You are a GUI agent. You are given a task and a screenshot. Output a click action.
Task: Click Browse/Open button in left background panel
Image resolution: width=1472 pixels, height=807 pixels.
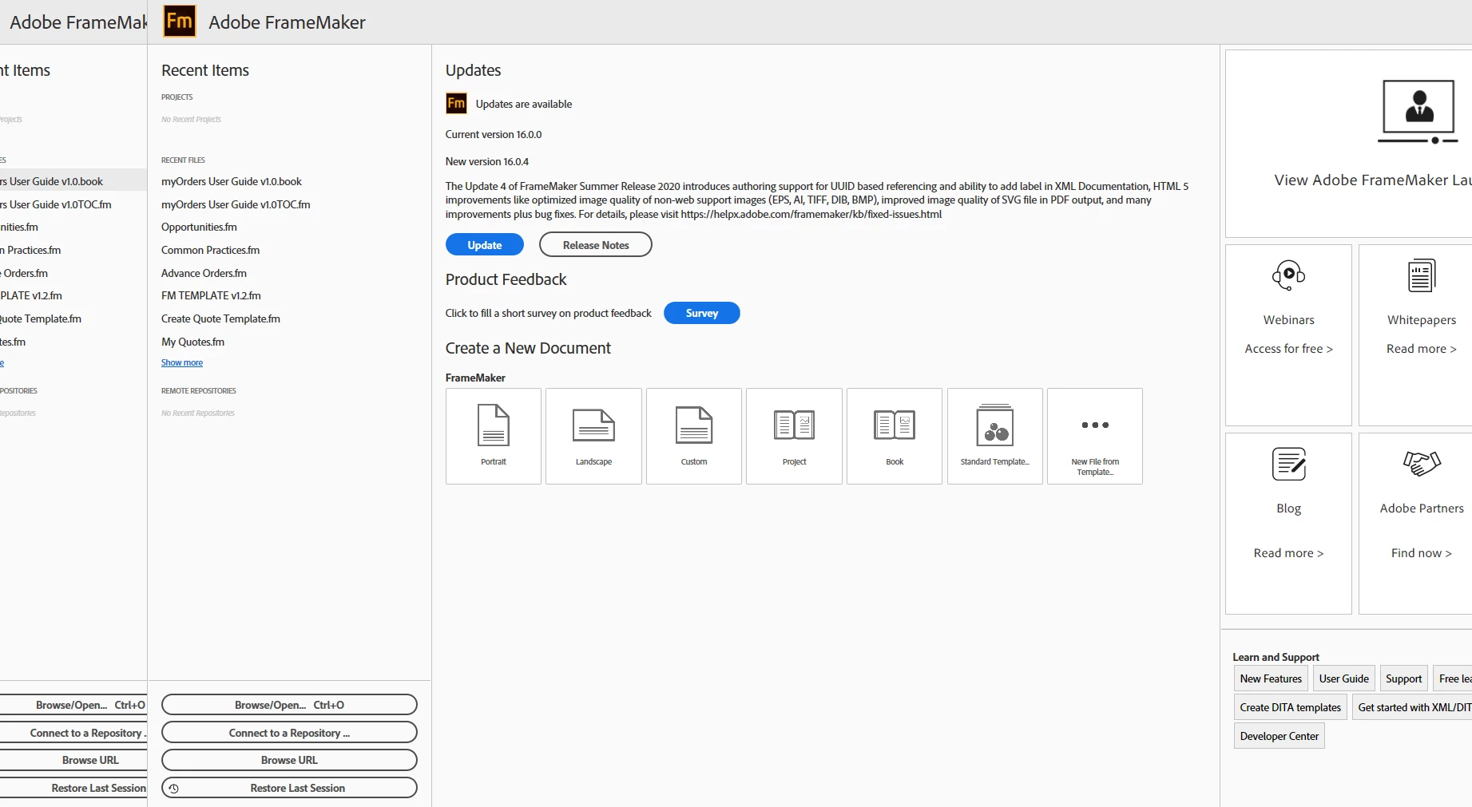pyautogui.click(x=73, y=705)
